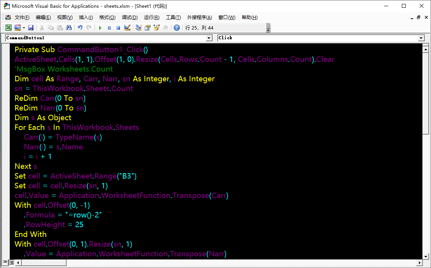Click the i = i + 1 line
Viewport: 431px width, 268px height.
(38, 156)
